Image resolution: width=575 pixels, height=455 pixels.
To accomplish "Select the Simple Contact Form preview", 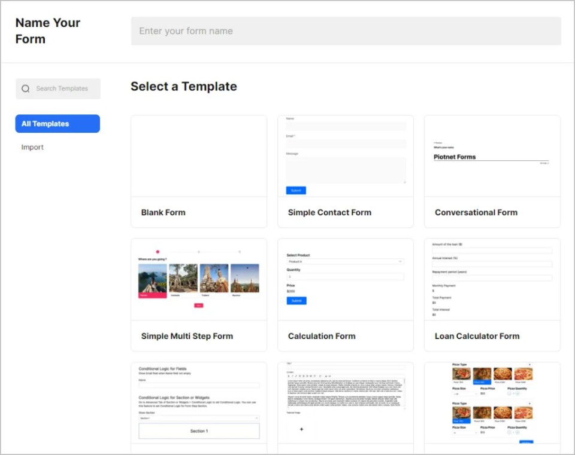I will point(346,156).
